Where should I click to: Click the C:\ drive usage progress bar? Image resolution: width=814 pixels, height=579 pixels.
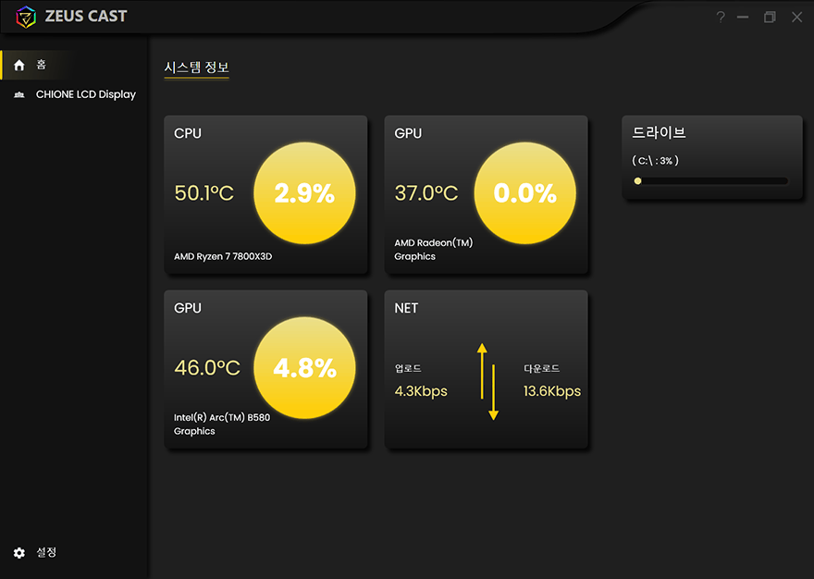pyautogui.click(x=711, y=181)
